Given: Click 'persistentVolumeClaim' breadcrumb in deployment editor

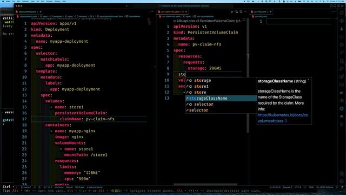Looking at the screenshot, I should (x=111, y=16).
